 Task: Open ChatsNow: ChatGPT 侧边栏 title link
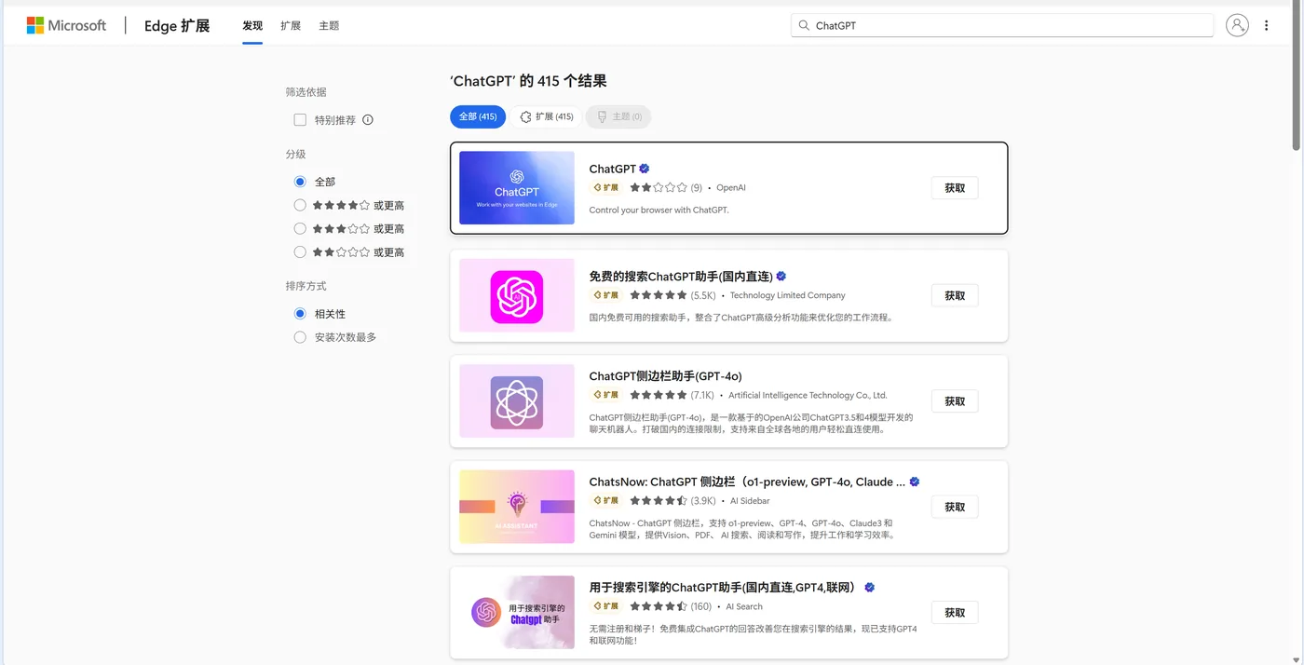[747, 482]
